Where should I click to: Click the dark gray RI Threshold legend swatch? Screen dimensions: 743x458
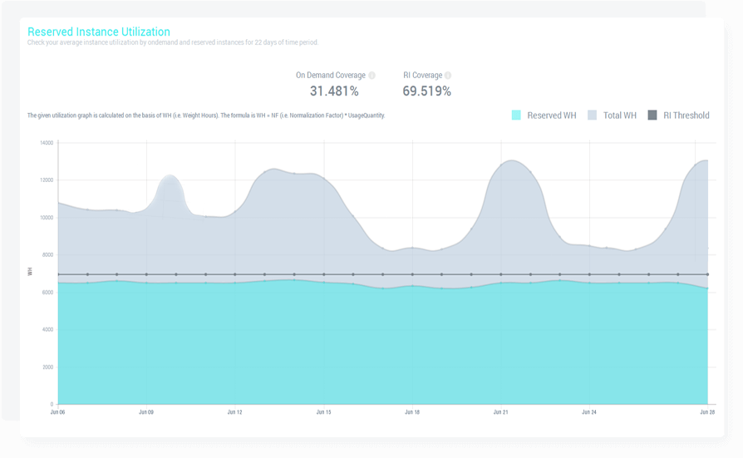(652, 116)
